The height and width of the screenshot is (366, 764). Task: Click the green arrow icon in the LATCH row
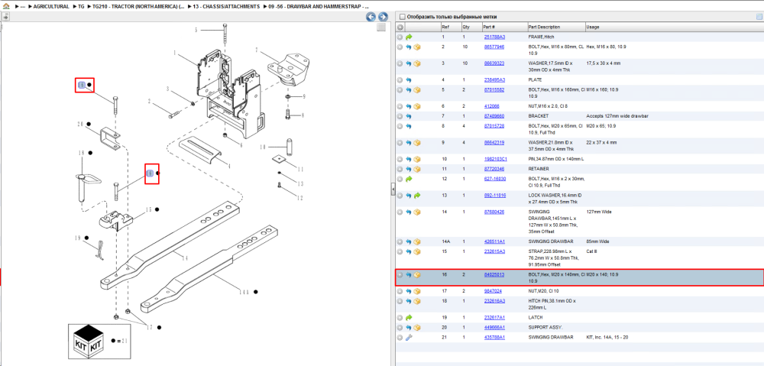tap(409, 317)
